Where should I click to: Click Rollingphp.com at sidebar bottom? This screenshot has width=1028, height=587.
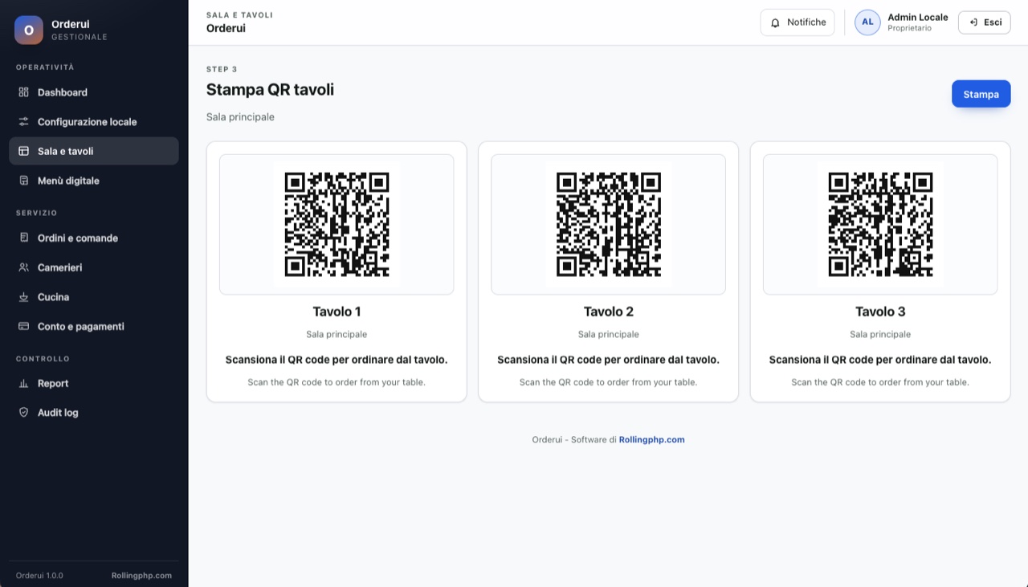tap(141, 576)
